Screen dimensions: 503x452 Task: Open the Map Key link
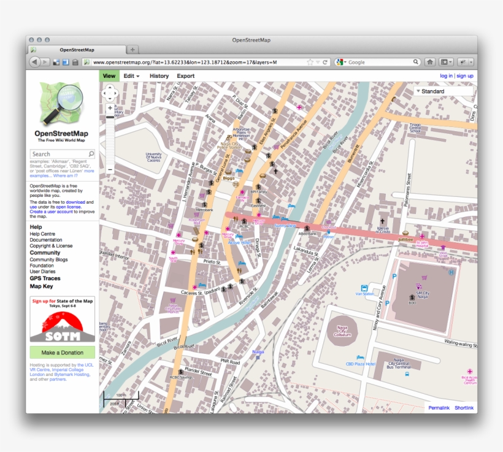[x=41, y=286]
